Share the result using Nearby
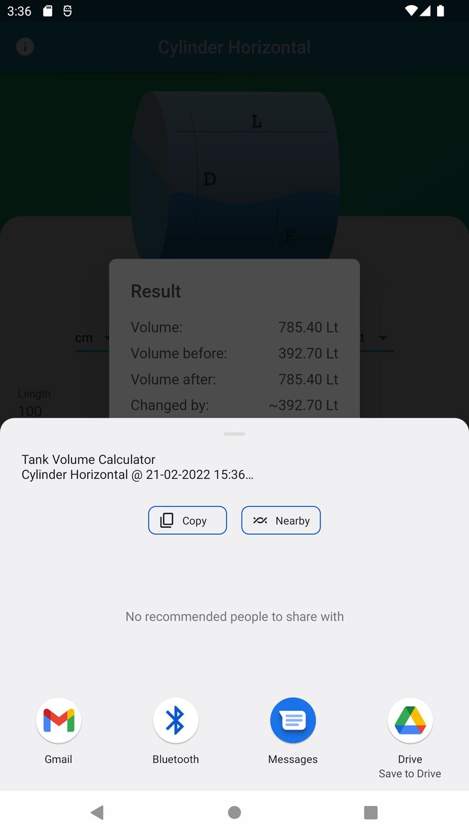The image size is (469, 834). (281, 520)
